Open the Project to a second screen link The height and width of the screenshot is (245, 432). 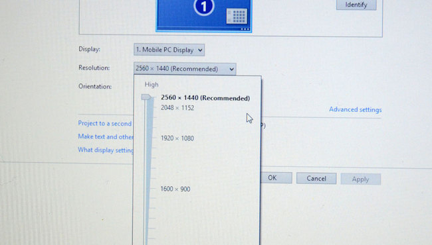[105, 123]
